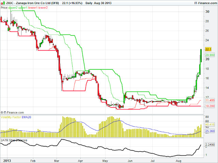Click the © IT-Finance.com copyright text

click(12, 112)
